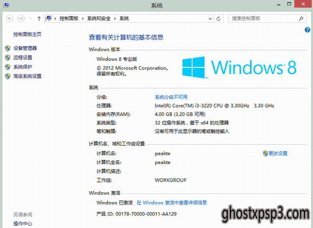Click 更改设置 to change computer name
The image size is (313, 228).
(x=278, y=153)
